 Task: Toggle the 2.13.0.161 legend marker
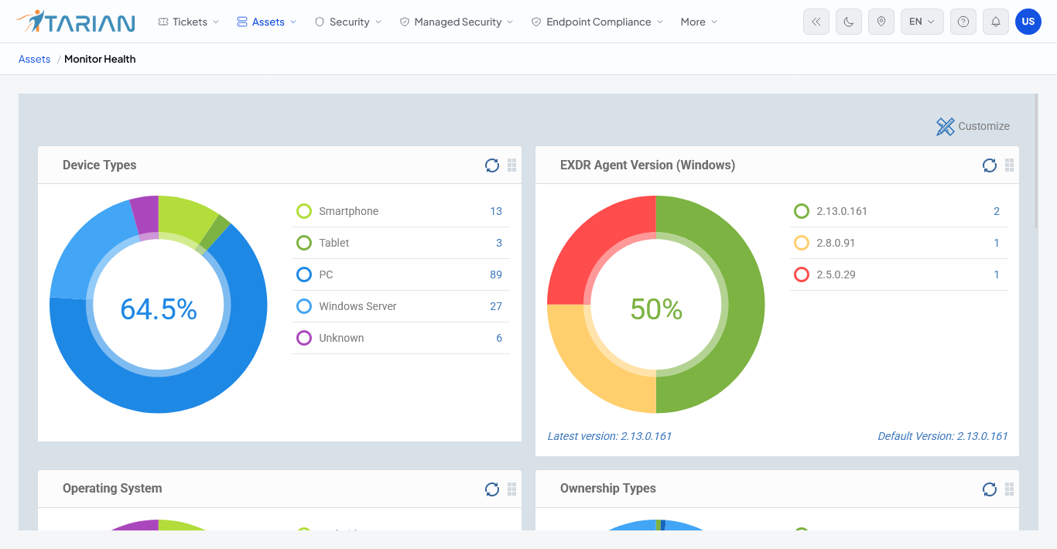pyautogui.click(x=802, y=211)
